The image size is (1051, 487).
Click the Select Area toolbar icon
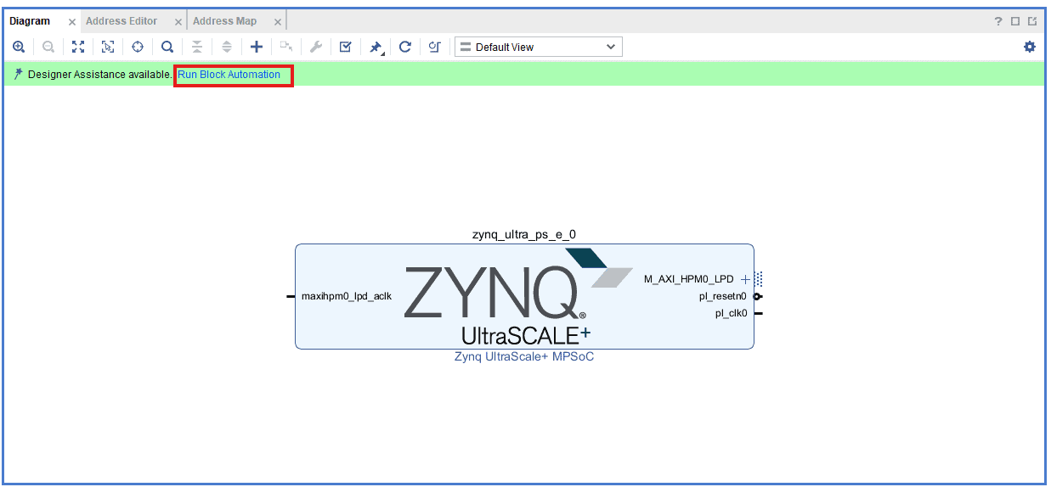[x=108, y=48]
